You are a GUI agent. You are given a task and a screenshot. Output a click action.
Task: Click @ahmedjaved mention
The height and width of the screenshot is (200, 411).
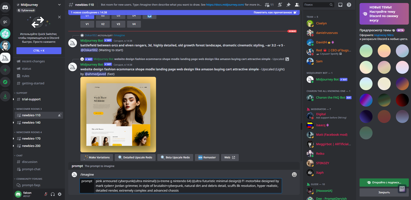(x=95, y=74)
